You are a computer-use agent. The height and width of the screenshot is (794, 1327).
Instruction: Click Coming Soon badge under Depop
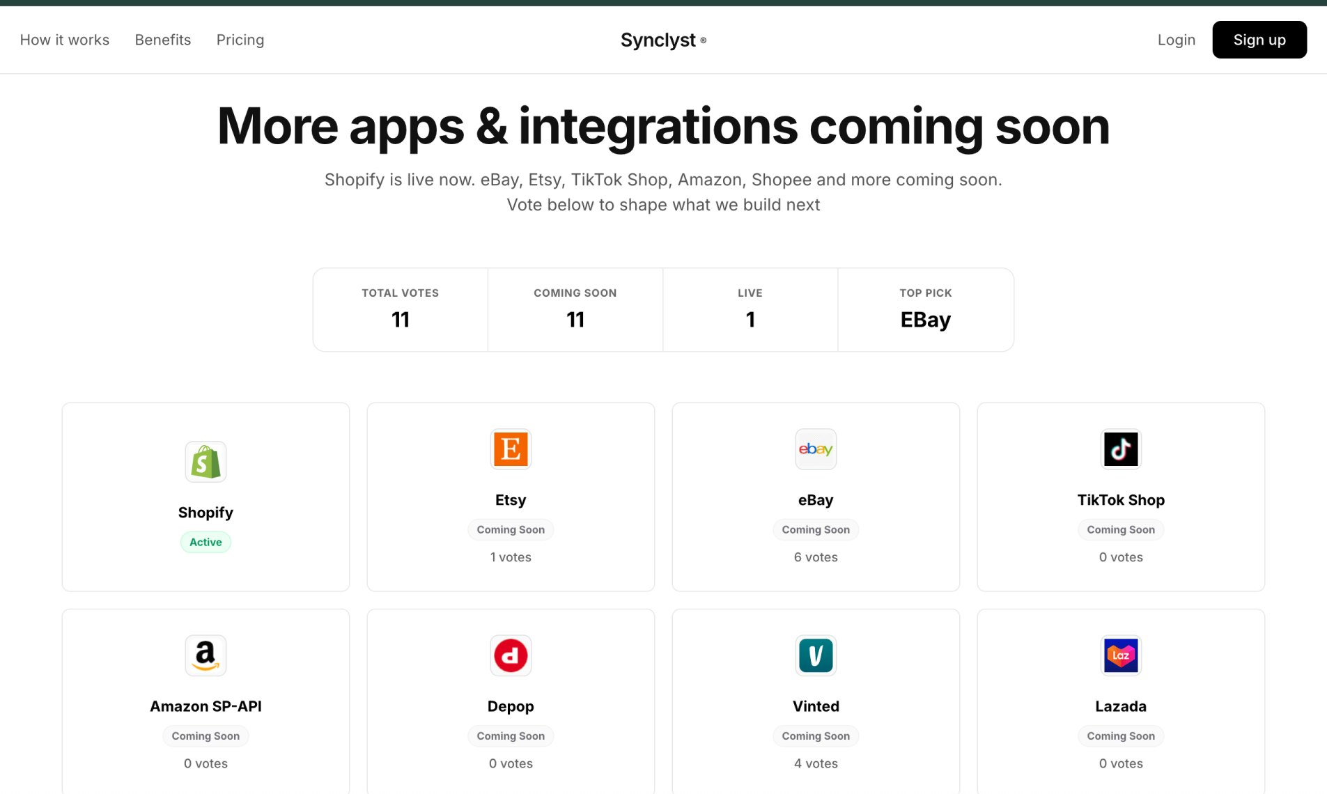(511, 735)
